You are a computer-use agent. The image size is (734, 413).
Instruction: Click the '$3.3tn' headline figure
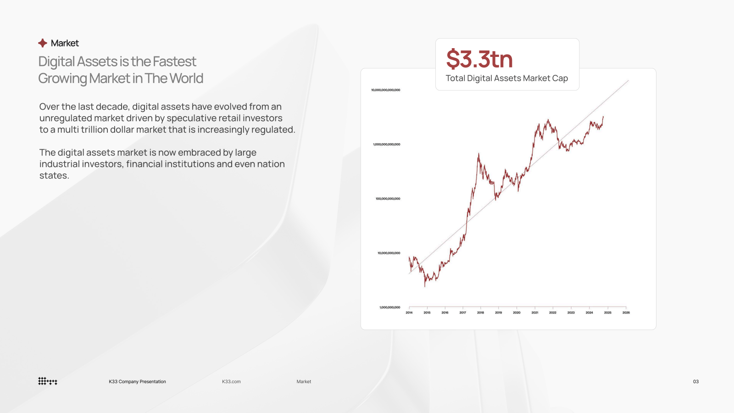[x=479, y=59]
